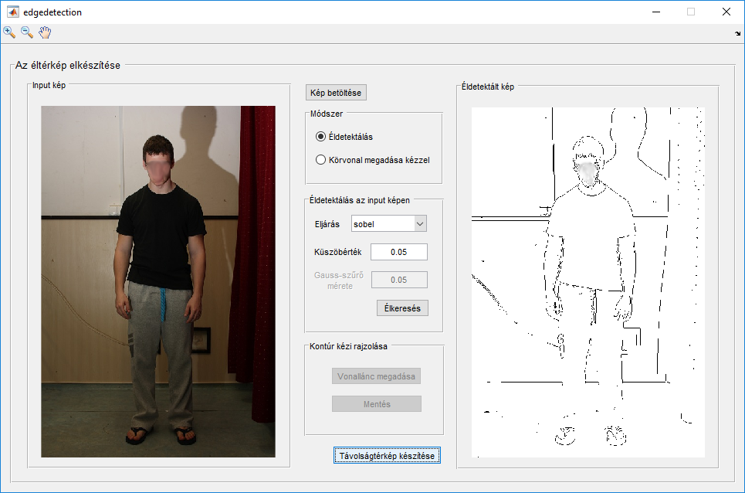Screen dimensions: 745x493
Task: Choose Körvonal megadása kézzel radio option
Action: (x=321, y=160)
